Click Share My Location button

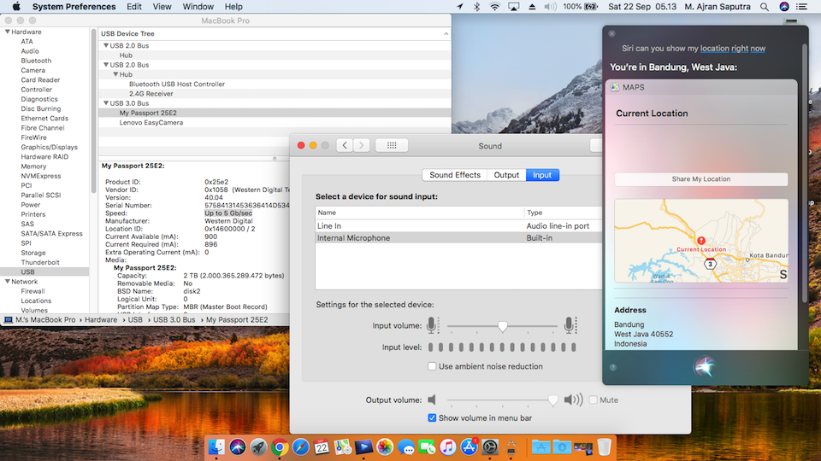tap(701, 178)
